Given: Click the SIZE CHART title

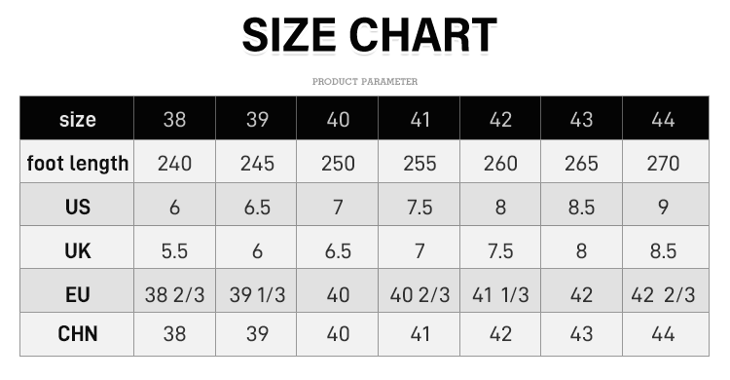Looking at the screenshot, I should (x=370, y=35).
